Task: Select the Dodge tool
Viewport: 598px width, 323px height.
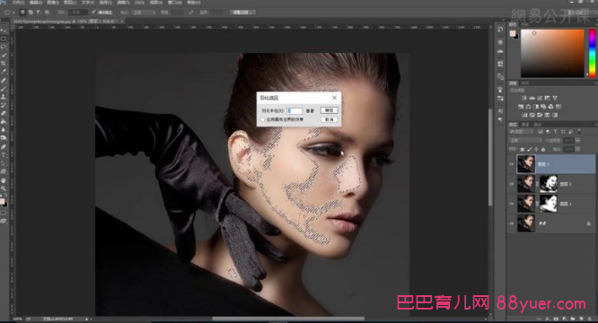Action: (4, 137)
